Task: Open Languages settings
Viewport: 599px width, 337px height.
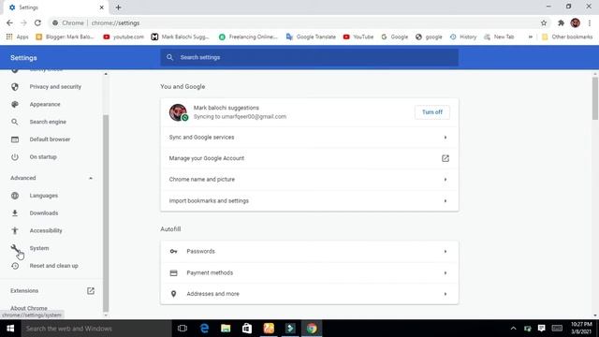Action: click(x=44, y=196)
